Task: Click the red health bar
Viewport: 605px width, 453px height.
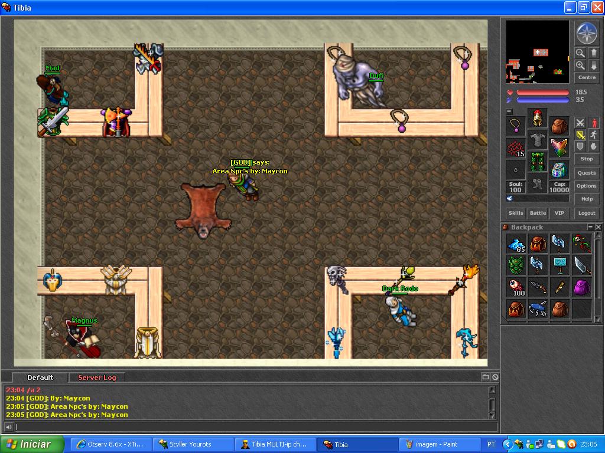Action: click(542, 93)
